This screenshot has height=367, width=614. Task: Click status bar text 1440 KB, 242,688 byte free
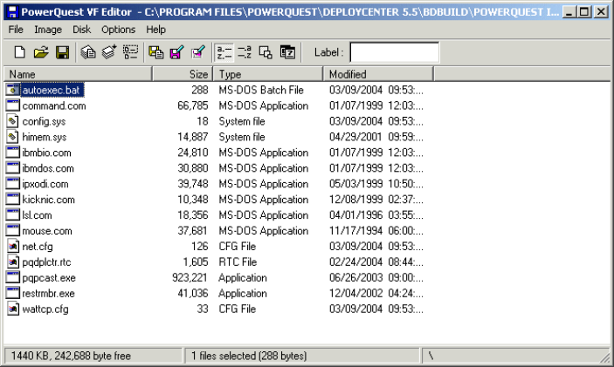pyautogui.click(x=71, y=356)
